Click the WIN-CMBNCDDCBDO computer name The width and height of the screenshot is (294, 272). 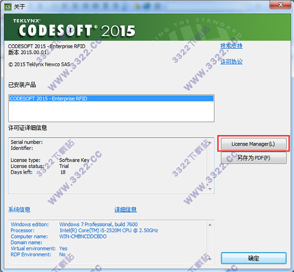click(x=83, y=236)
